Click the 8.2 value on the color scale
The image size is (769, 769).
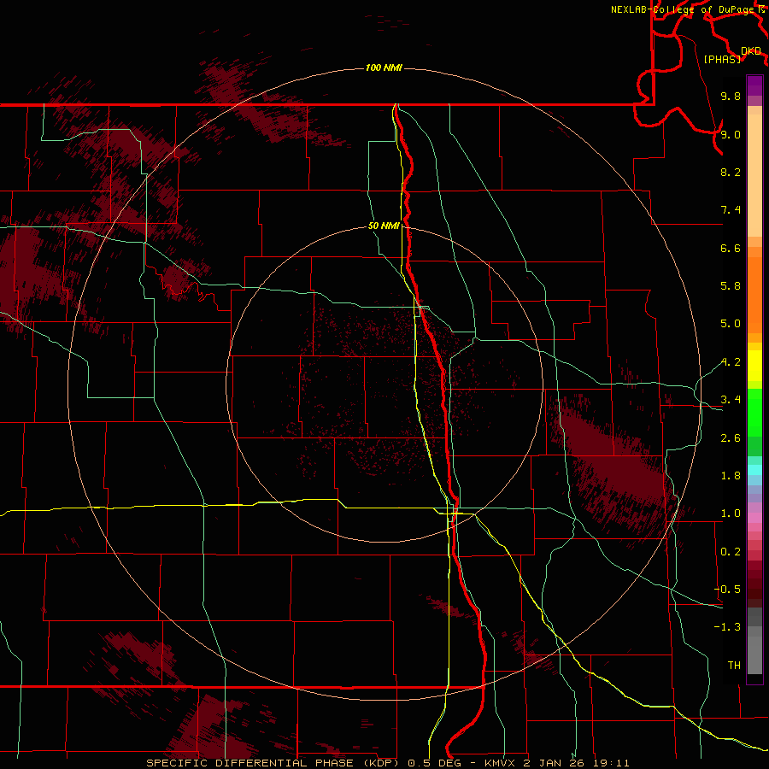click(731, 172)
